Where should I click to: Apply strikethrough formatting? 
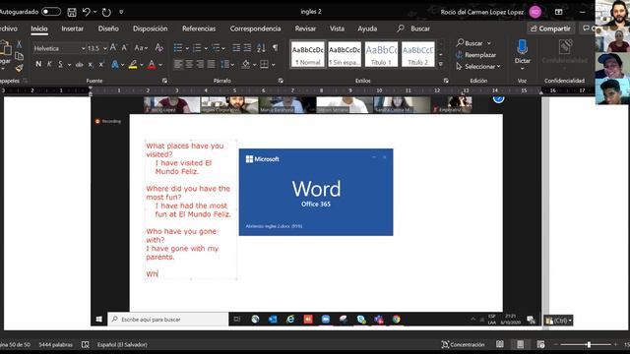tap(80, 64)
